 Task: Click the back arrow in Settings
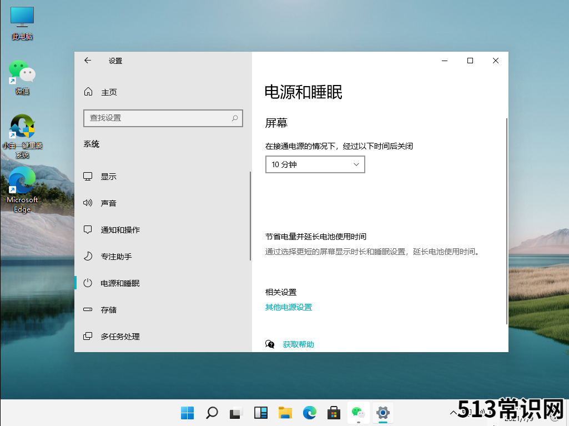tap(88, 61)
